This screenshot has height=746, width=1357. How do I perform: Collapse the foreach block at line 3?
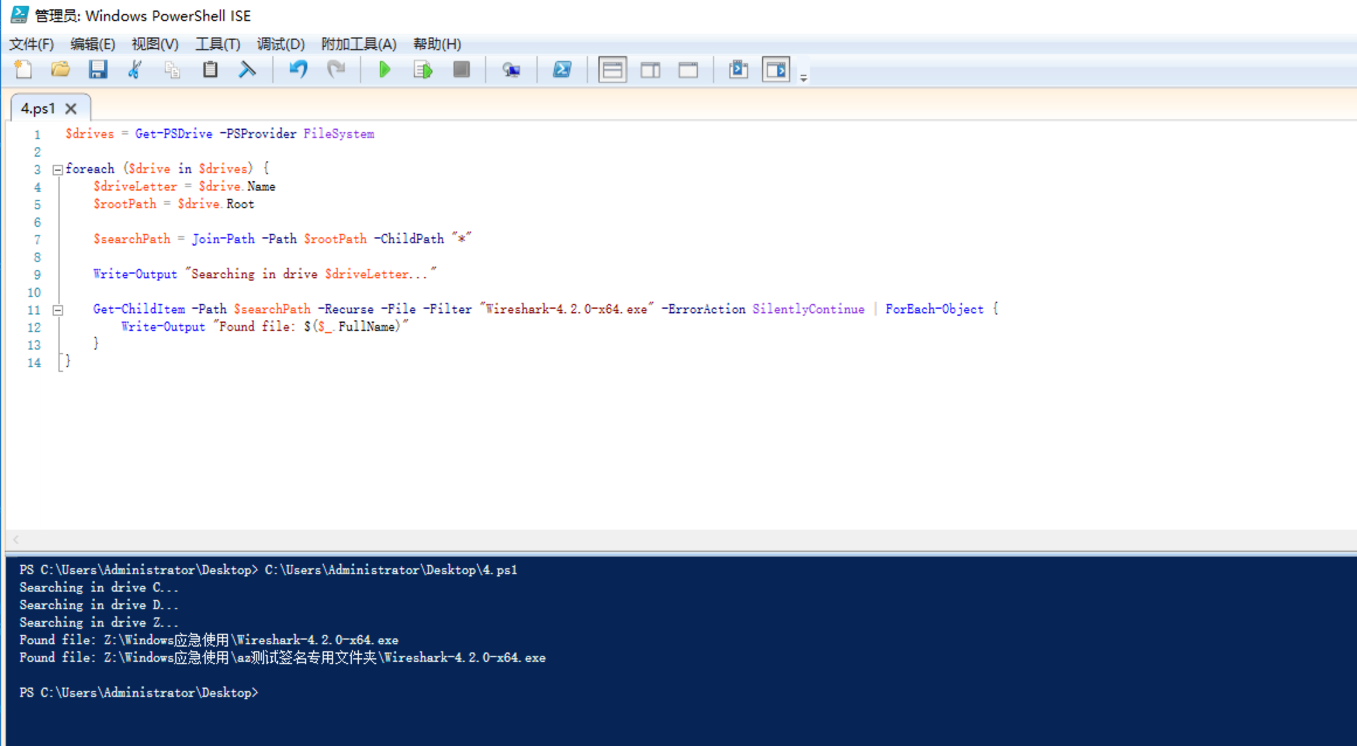(58, 170)
